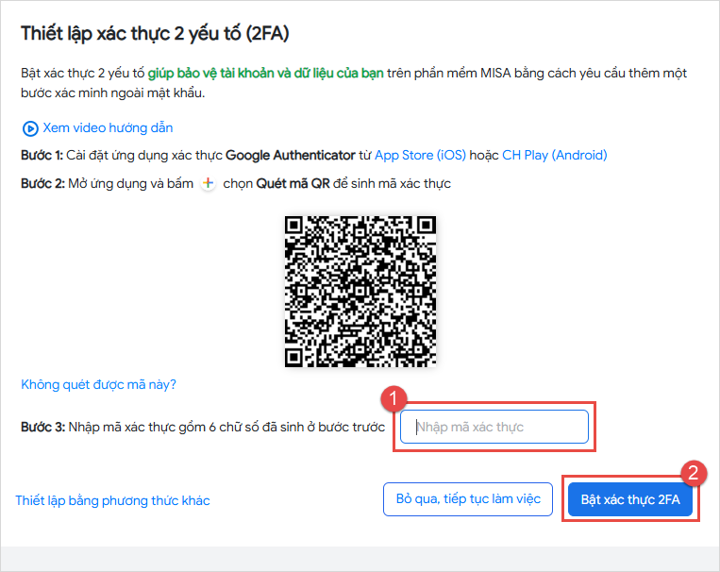Open the App Store (iOS) link
The width and height of the screenshot is (720, 572).
[x=417, y=155]
